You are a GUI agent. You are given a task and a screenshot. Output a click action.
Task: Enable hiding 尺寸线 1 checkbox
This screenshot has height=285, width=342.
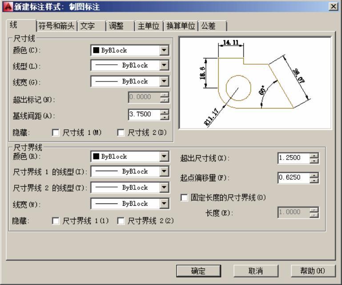(x=56, y=132)
